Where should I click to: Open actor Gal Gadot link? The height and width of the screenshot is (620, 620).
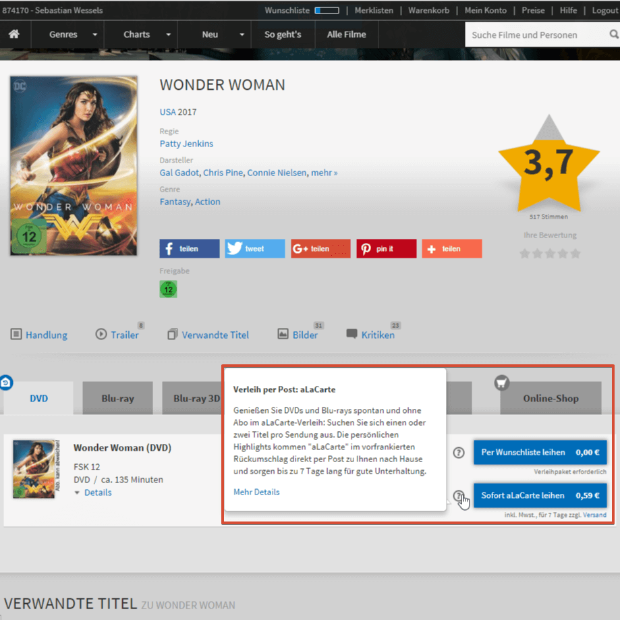pyautogui.click(x=179, y=173)
